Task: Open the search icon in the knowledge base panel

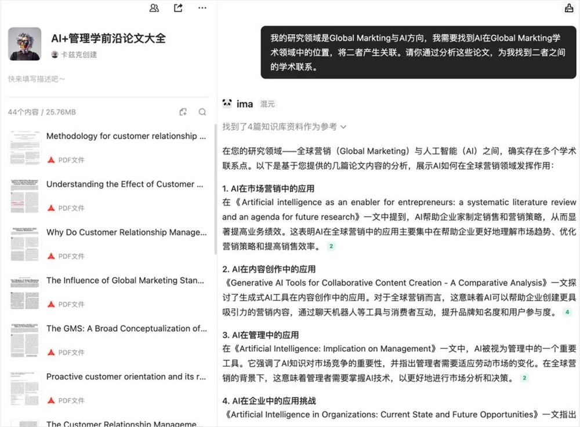Action: pyautogui.click(x=202, y=111)
